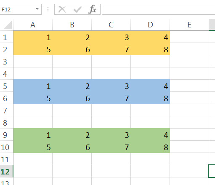The image size is (215, 185).
Task: Click the three-dot formula bar resize handle
Action: [x=48, y=9]
